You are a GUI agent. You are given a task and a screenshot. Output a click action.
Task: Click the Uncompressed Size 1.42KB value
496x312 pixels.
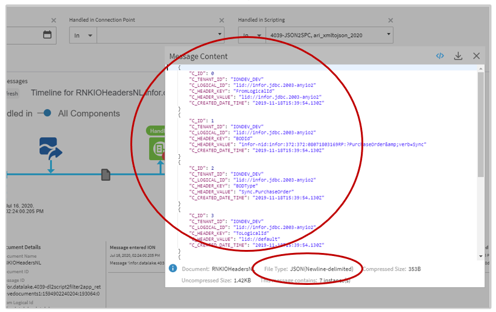click(243, 281)
